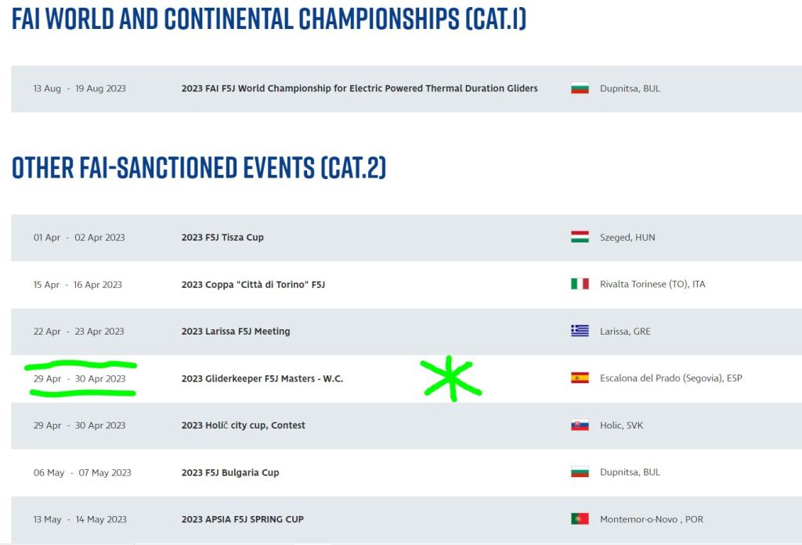Click the green asterisk annotation mark
The width and height of the screenshot is (802, 545).
tap(451, 378)
